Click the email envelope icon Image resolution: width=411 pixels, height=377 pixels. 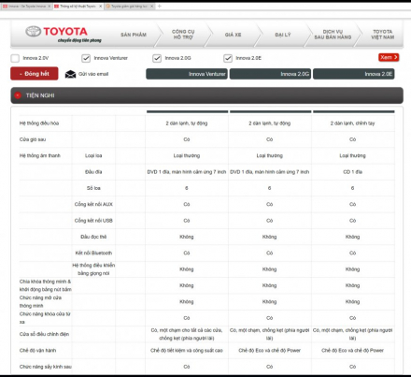(70, 74)
